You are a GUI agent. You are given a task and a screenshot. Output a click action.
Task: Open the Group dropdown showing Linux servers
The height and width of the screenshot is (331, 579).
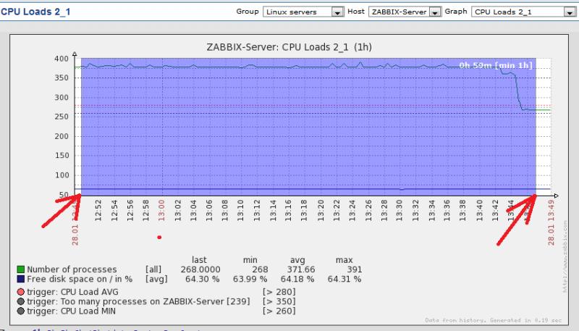(x=303, y=12)
